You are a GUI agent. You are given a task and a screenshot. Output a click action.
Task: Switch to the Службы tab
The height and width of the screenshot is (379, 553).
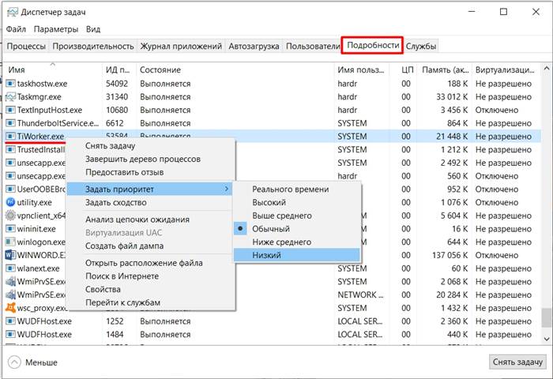[421, 46]
